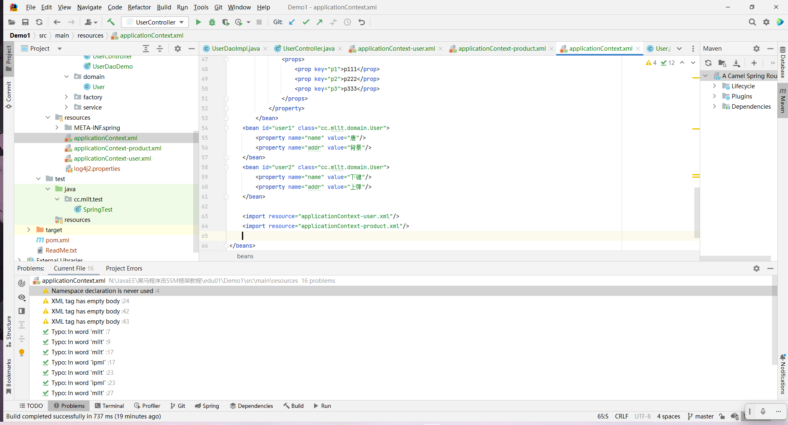Expand all in Project panel
Screen dimensions: 788x425
[x=146, y=49]
